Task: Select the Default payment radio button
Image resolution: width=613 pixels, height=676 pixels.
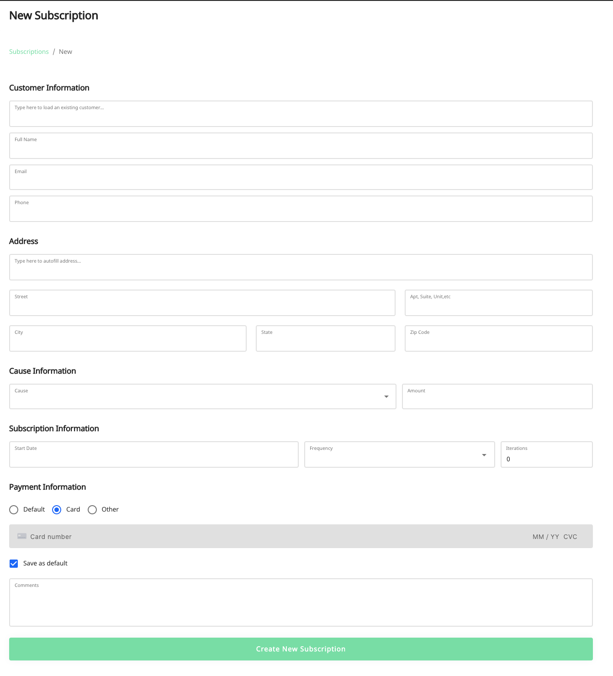Action: tap(14, 510)
